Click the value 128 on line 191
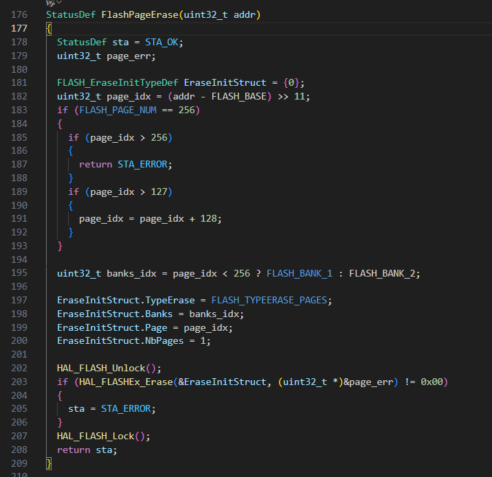Image resolution: width=492 pixels, height=477 pixels. [x=208, y=218]
